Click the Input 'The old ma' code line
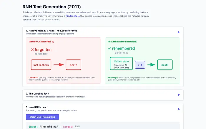206x129 pixels. (x=55, y=127)
